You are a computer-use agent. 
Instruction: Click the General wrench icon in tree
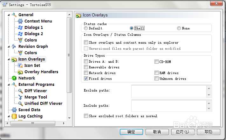coord(14,15)
